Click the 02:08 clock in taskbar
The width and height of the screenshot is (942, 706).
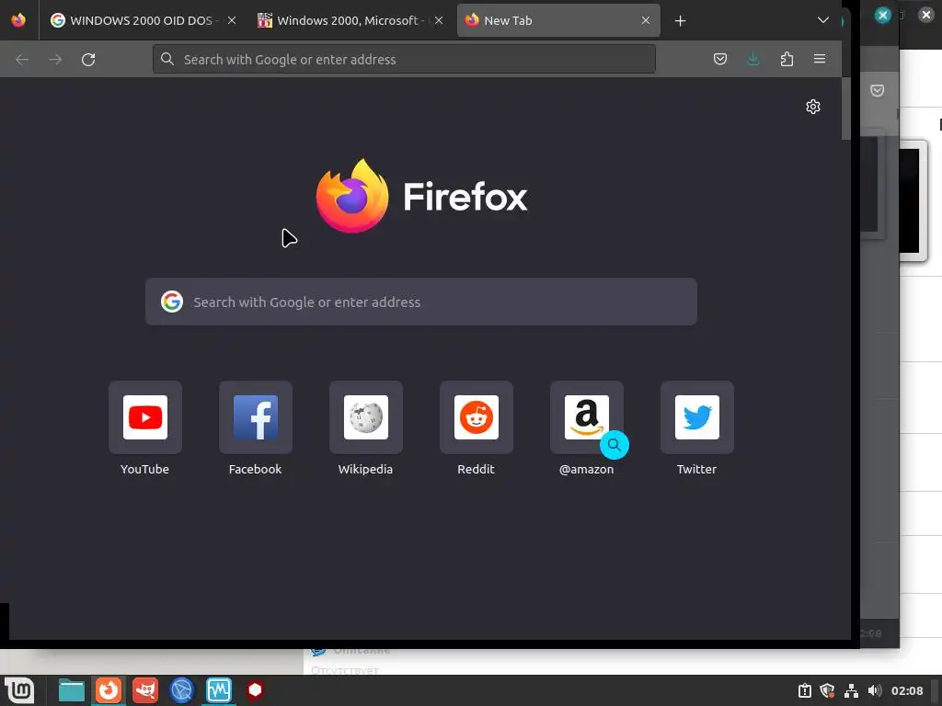(907, 691)
